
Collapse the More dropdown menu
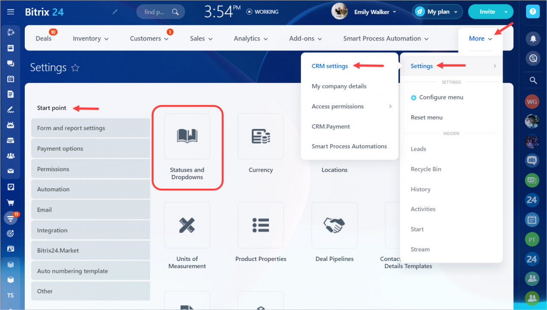tap(480, 38)
